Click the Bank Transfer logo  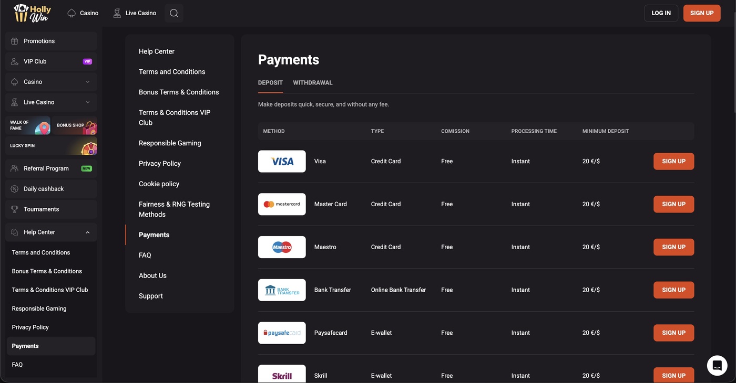[282, 290]
